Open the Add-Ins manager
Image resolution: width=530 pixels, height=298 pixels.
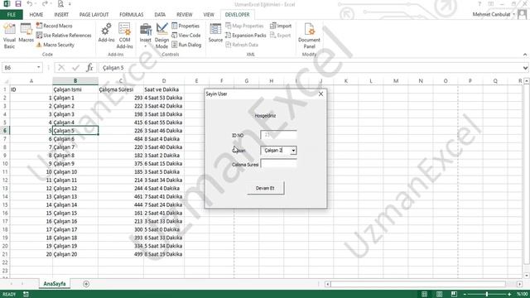pos(106,33)
